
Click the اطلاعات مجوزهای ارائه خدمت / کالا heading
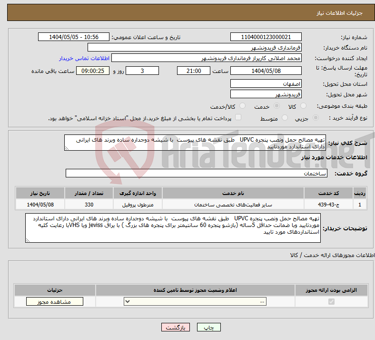(332, 255)
